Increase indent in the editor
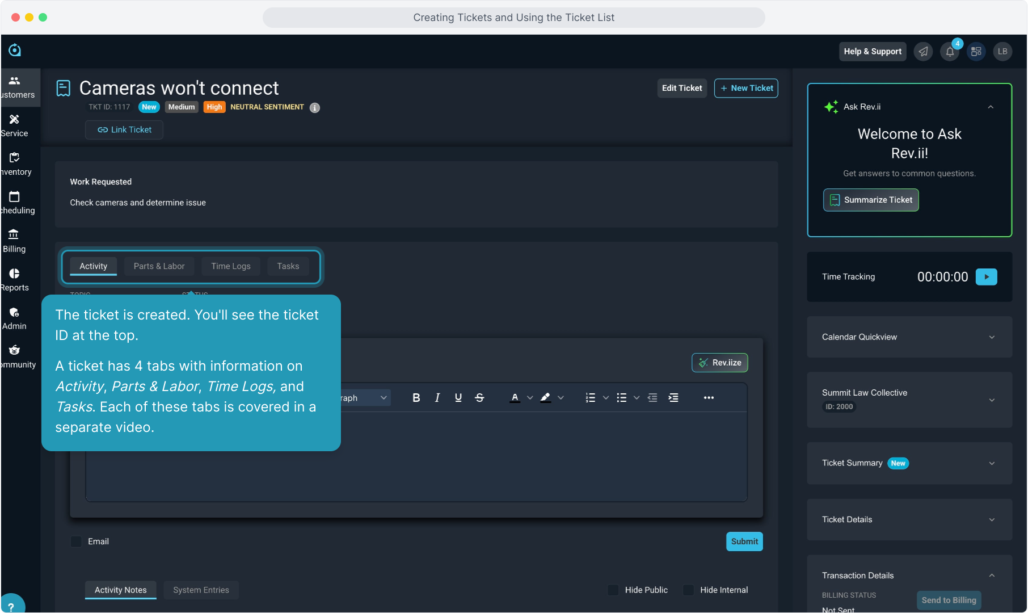Viewport: 1028px width, 613px height. (x=673, y=398)
